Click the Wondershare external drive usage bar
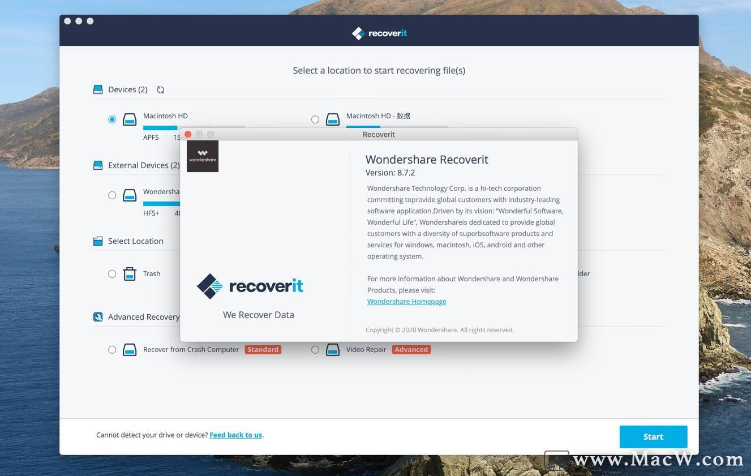Image resolution: width=751 pixels, height=476 pixels. coord(161,204)
